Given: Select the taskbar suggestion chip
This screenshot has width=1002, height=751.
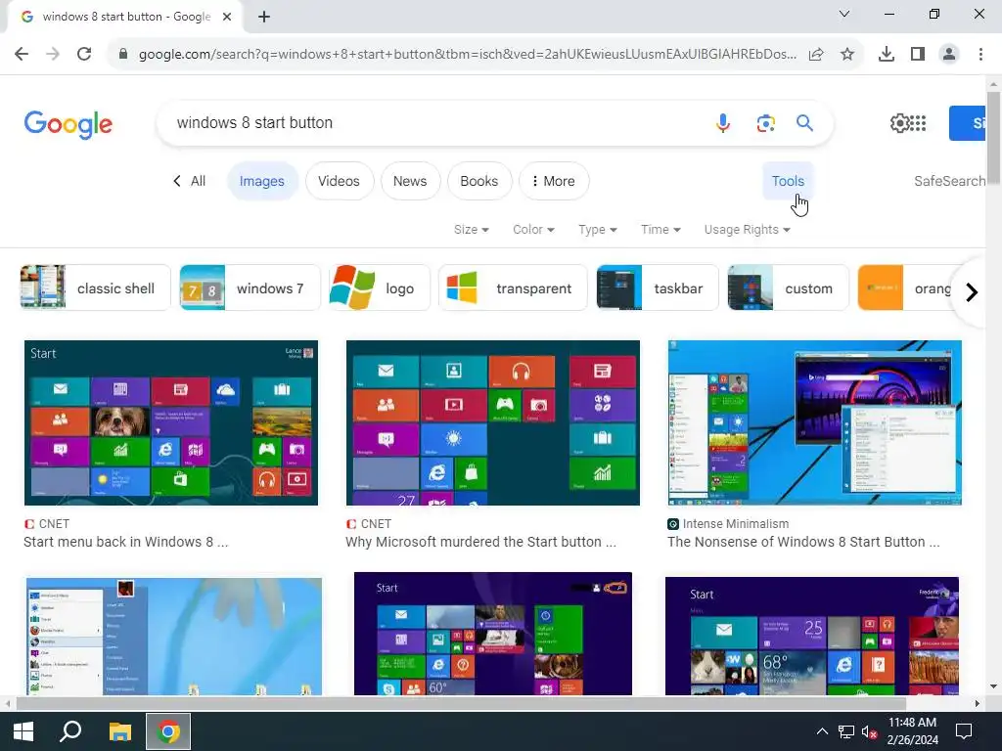Looking at the screenshot, I should (658, 288).
